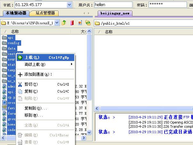Click the plus icon beside 添加到通道

20,74
